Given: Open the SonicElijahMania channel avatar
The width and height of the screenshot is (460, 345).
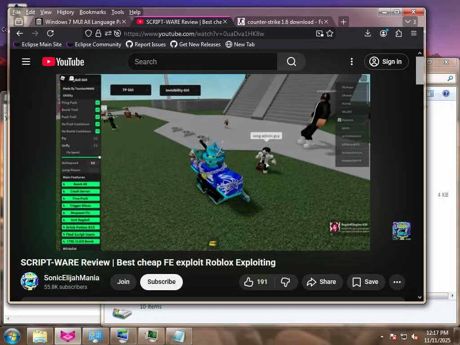Looking at the screenshot, I should coord(30,281).
